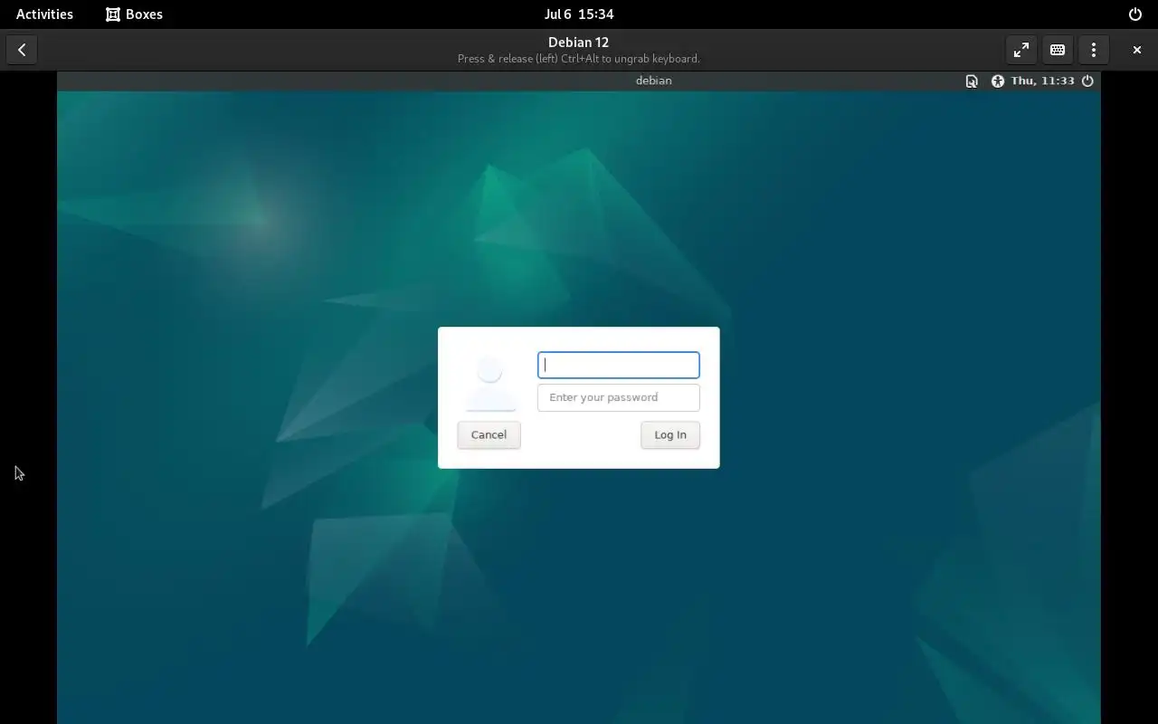Click the guest accessibility menu icon
Screen dimensions: 1158x724
(997, 81)
